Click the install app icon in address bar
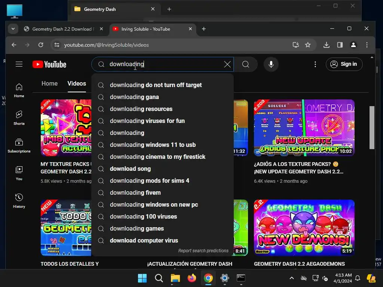This screenshot has height=287, width=383. (x=295, y=45)
